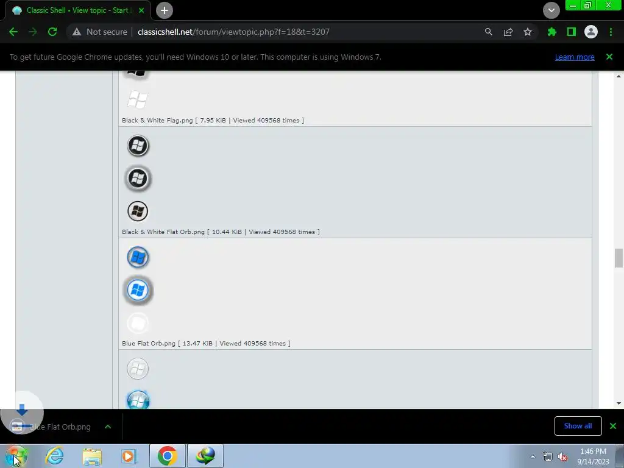The height and width of the screenshot is (468, 624).
Task: Open Windows Media Player from the taskbar
Action: [x=129, y=456]
